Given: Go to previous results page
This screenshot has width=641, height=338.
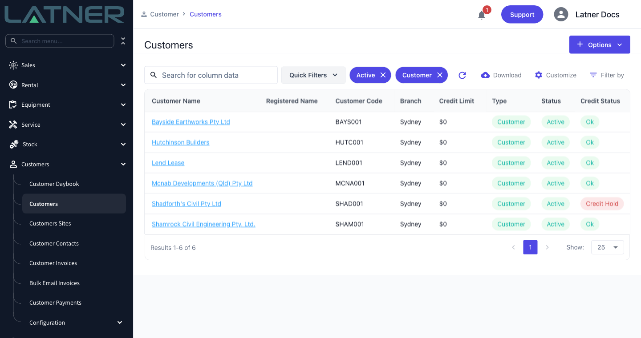Looking at the screenshot, I should (x=513, y=247).
